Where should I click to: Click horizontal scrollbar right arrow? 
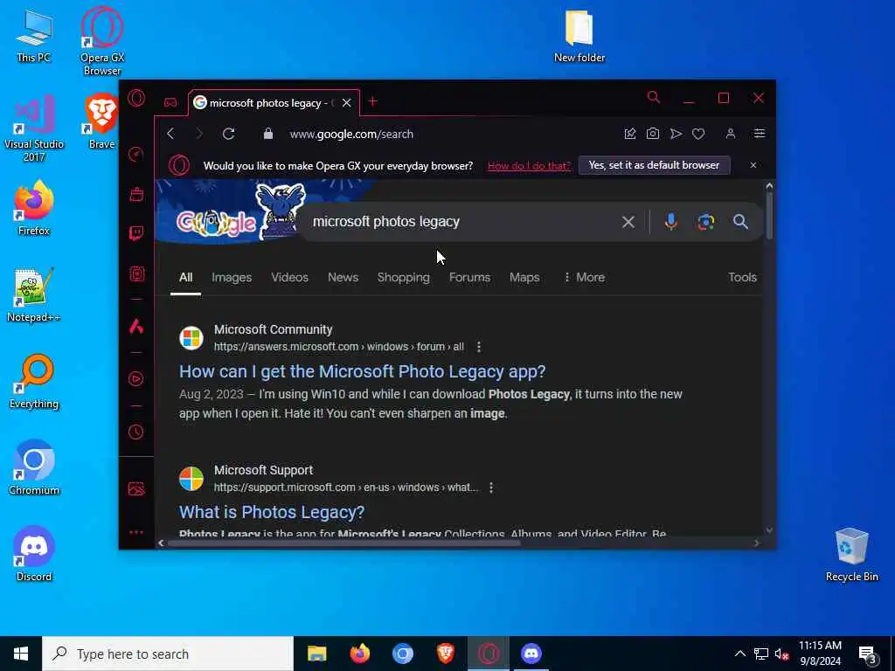[757, 543]
